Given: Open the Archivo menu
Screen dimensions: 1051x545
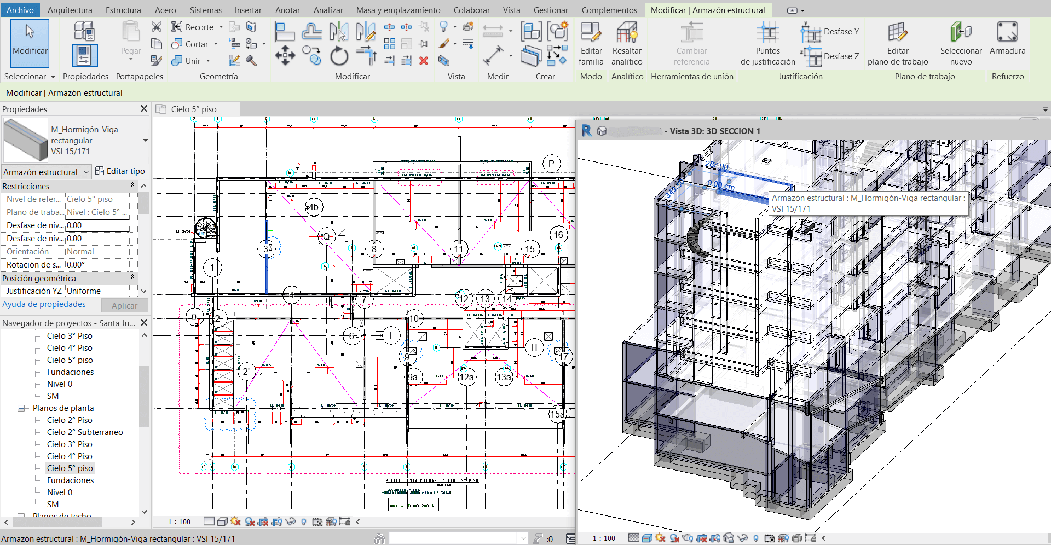Looking at the screenshot, I should pos(20,10).
